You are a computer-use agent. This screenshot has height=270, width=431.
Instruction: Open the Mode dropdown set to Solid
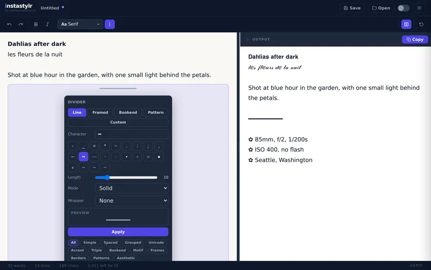tap(132, 188)
